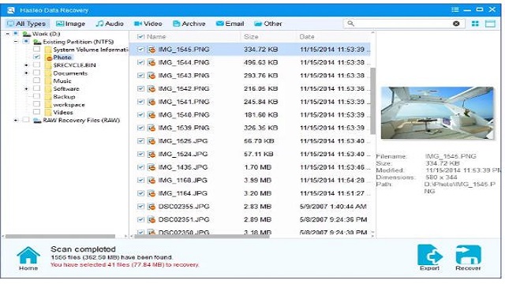This screenshot has height=284, width=505.
Task: Sort by the Size column header
Action: tap(251, 37)
